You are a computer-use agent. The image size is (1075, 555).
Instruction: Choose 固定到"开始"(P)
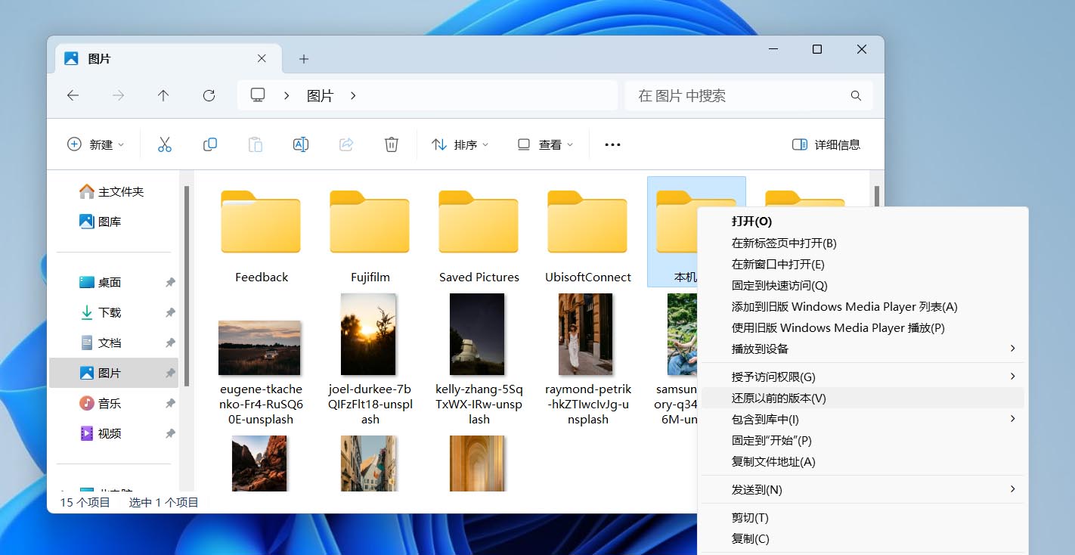[x=863, y=440]
